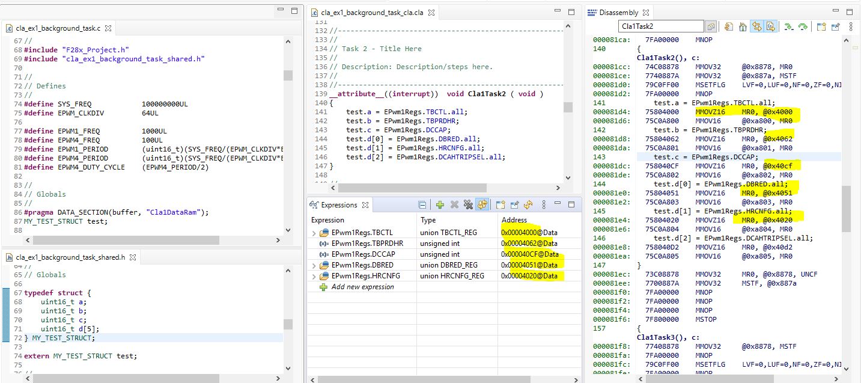Image resolution: width=861 pixels, height=383 pixels.
Task: Close the Disassembly tab
Action: click(x=647, y=12)
